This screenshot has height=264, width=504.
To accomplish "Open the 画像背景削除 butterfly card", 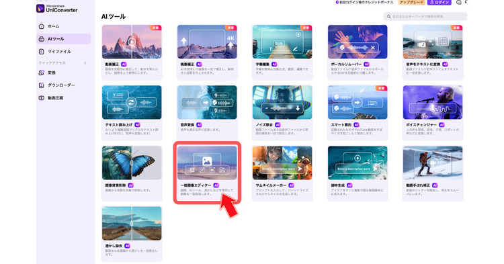I will [x=132, y=173].
